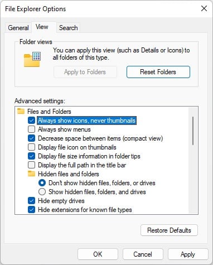Select Show hidden files, folders, and drives

(42, 192)
